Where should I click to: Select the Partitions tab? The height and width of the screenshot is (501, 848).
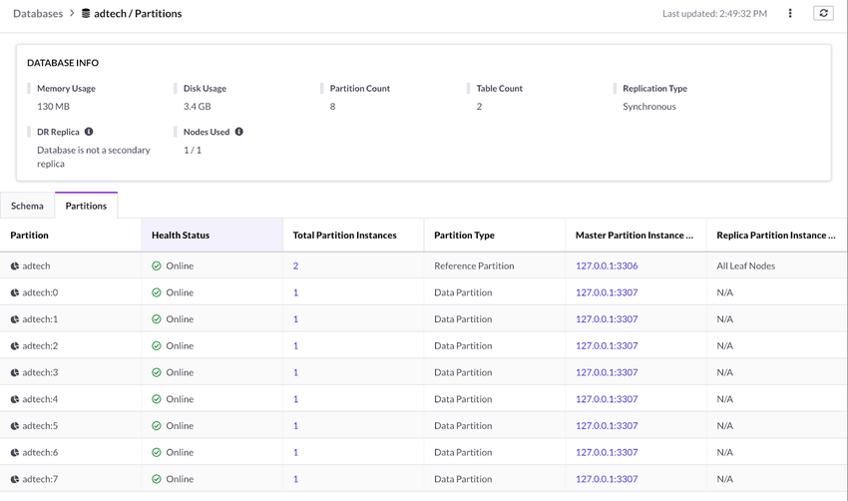86,206
